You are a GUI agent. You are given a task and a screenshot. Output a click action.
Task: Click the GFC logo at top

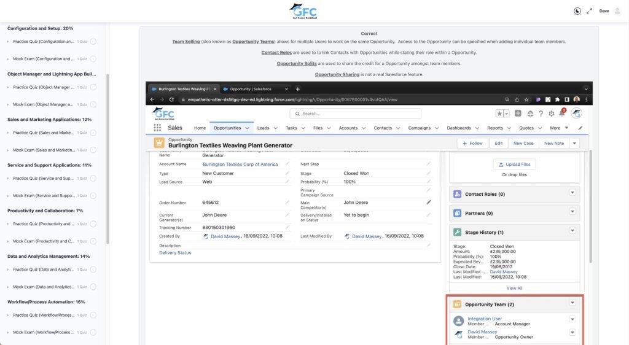coord(303,11)
